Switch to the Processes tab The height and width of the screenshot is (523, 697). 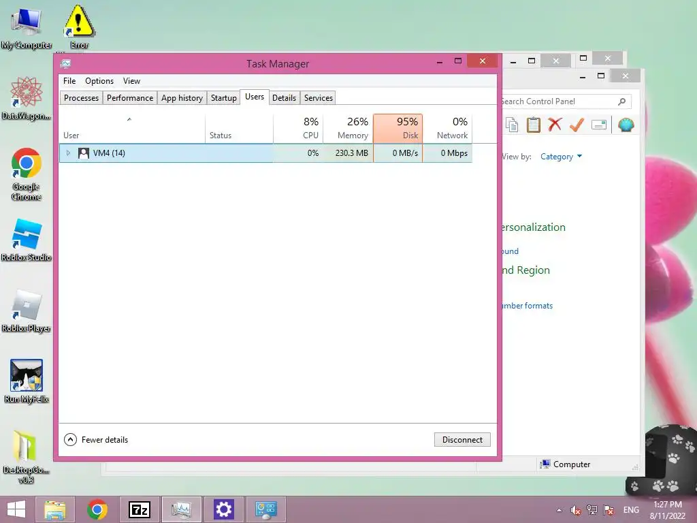82,98
